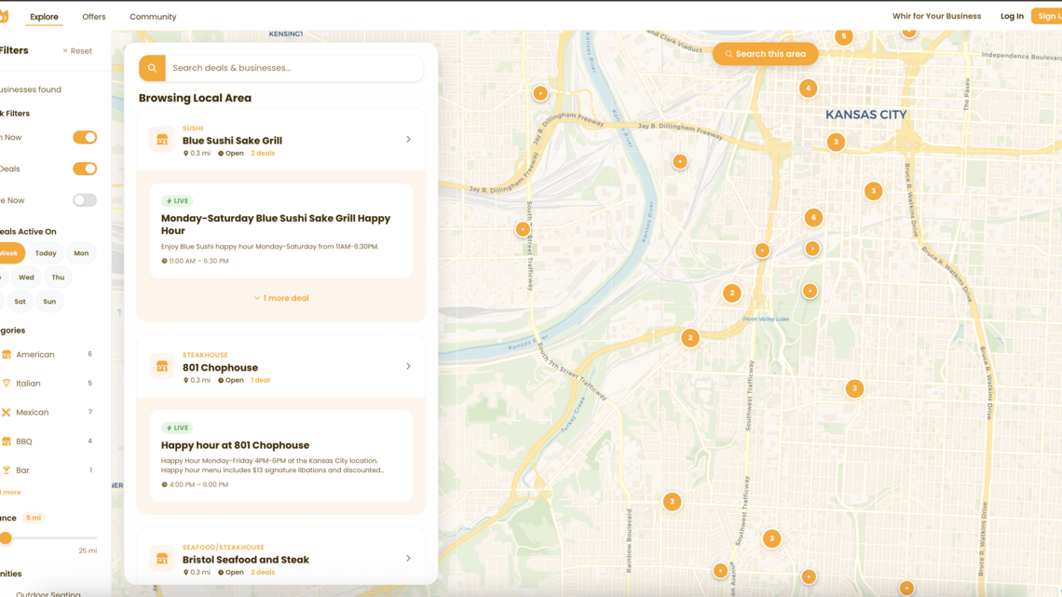Click the map cluster marker 5 at top

pyautogui.click(x=843, y=36)
